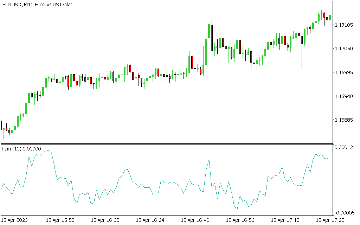Click the 13 Apr 15:52 time label
This screenshot has width=360, height=225.
coord(60,220)
